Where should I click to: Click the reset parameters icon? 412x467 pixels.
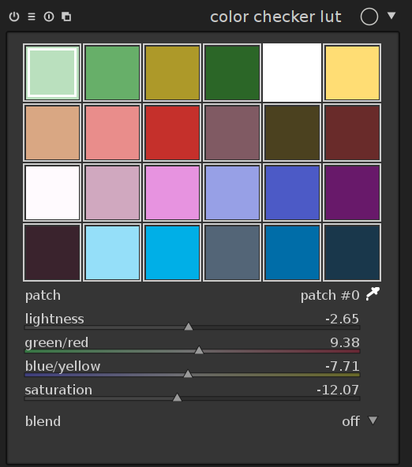tap(49, 17)
